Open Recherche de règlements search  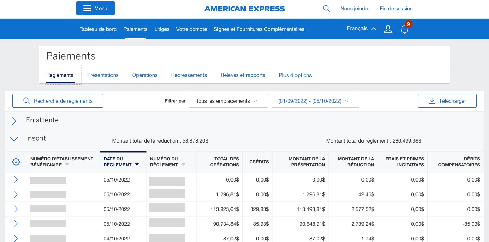(57, 101)
